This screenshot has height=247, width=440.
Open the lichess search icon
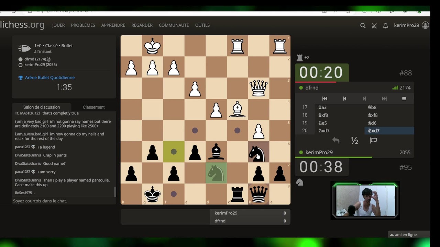pyautogui.click(x=363, y=25)
